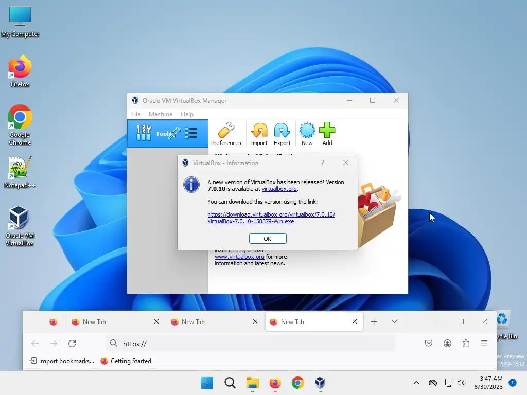Click the Firefox View pinned icon
527x395 pixels.
coord(53,322)
